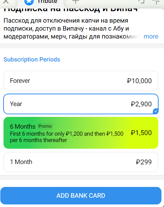Select the Forever subscription period
164x207 pixels.
[81, 81]
